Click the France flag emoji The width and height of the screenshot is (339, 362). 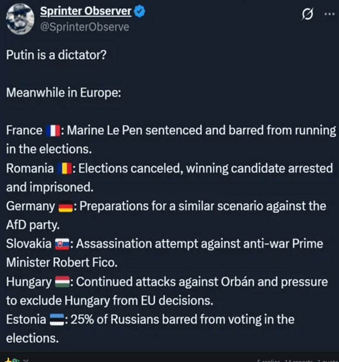53,131
